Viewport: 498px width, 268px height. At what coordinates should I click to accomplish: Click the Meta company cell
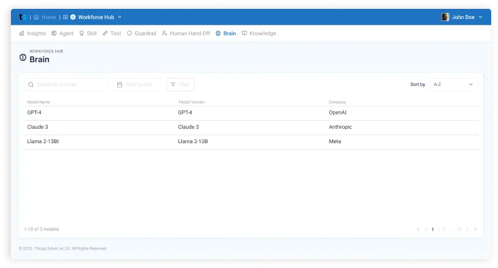(x=334, y=141)
